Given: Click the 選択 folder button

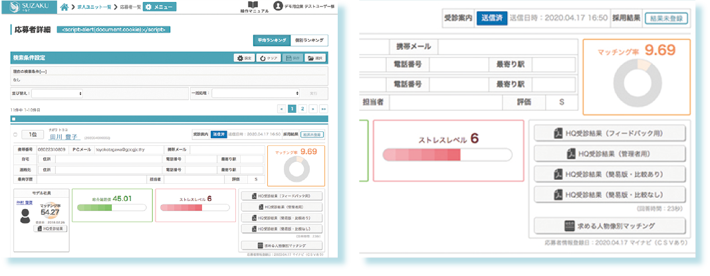Looking at the screenshot, I should [x=315, y=58].
